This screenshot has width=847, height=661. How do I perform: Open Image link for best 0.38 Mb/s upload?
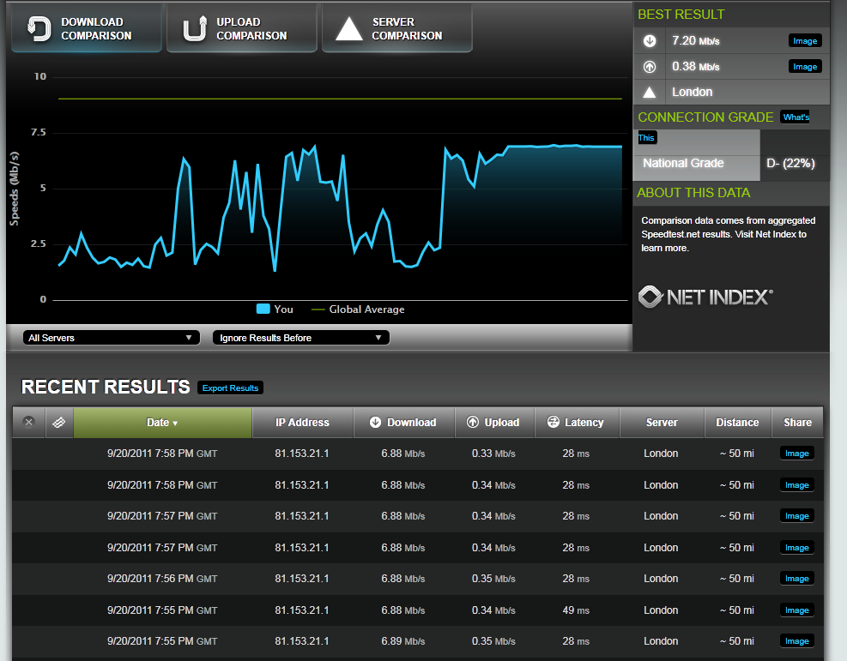click(x=804, y=66)
